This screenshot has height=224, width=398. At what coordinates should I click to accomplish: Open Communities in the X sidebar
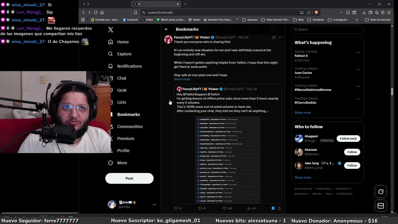[x=127, y=126]
